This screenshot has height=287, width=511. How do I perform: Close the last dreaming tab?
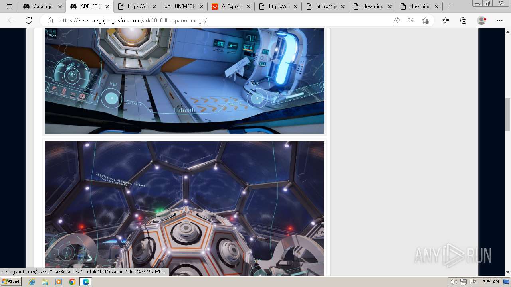pyautogui.click(x=437, y=6)
